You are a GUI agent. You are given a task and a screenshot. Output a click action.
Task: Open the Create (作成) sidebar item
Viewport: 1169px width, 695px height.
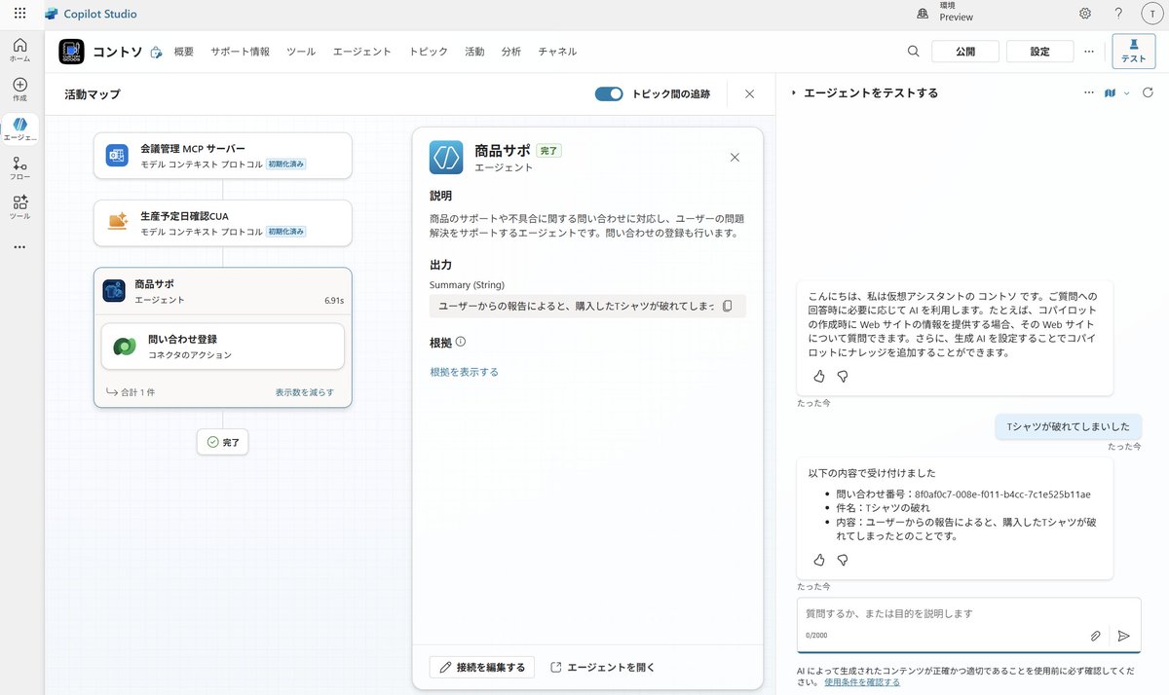tap(19, 90)
